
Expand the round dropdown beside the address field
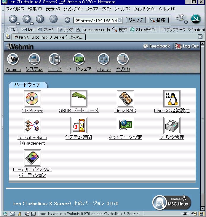(x=67, y=20)
